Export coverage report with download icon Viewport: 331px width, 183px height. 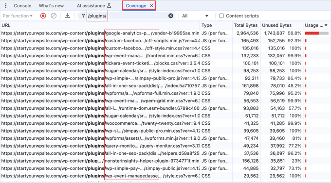point(68,16)
